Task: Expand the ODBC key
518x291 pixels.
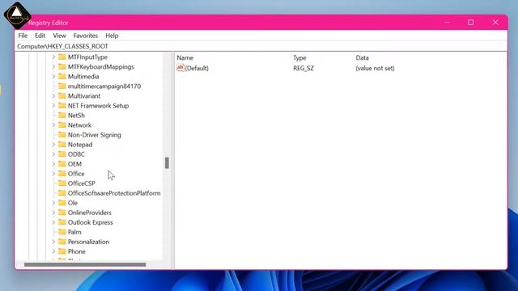Action: [x=53, y=154]
